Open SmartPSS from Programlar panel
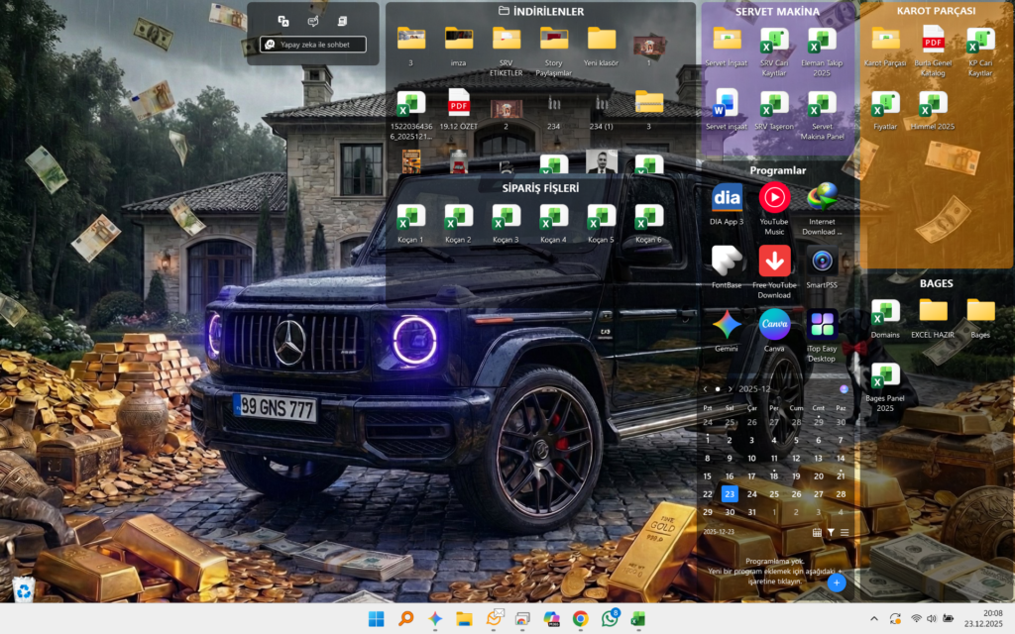This screenshot has width=1015, height=634. point(822,261)
